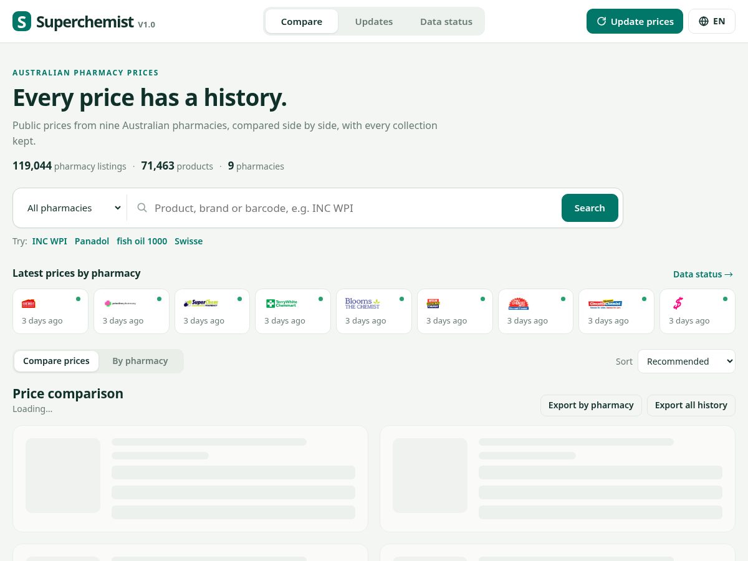The image size is (748, 561).
Task: Click the 119,044 pharmacy listings count
Action: coord(69,166)
